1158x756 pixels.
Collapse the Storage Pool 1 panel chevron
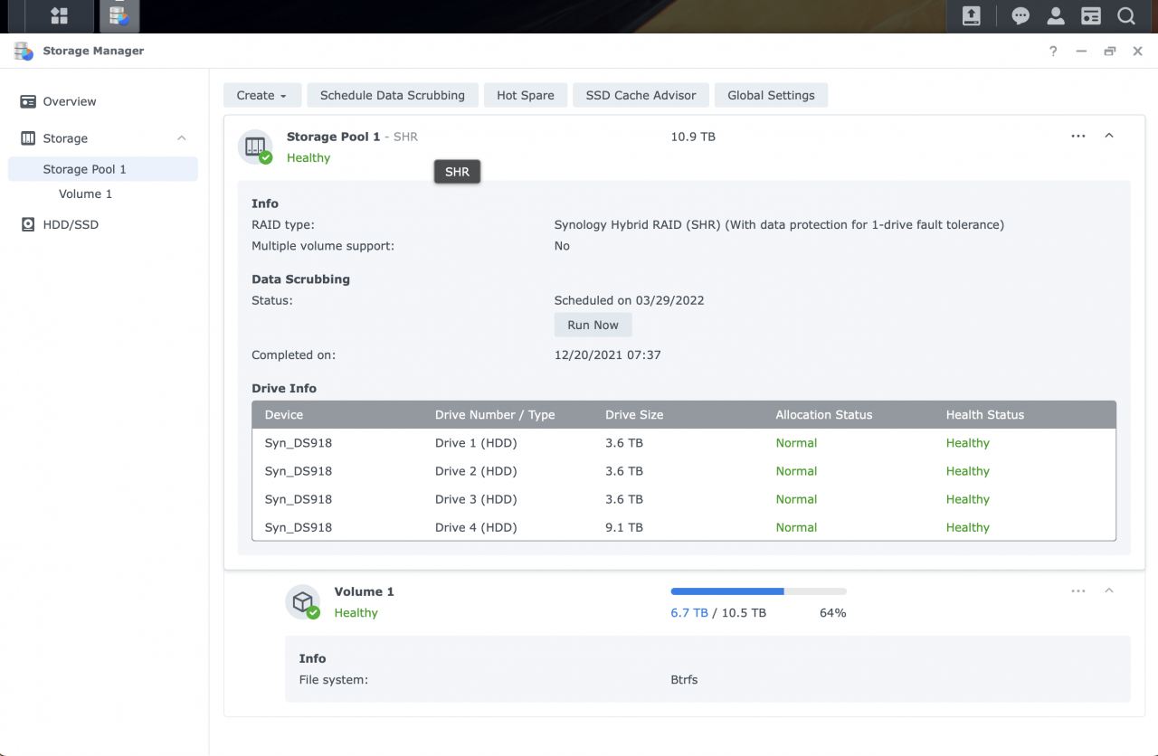point(1109,134)
